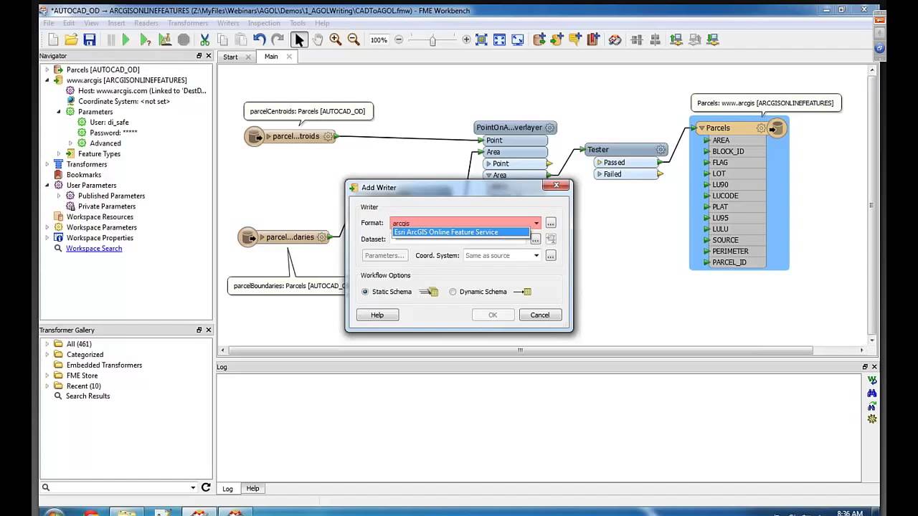The image size is (918, 516).
Task: Click the Transformer Gallery search field
Action: [119, 487]
